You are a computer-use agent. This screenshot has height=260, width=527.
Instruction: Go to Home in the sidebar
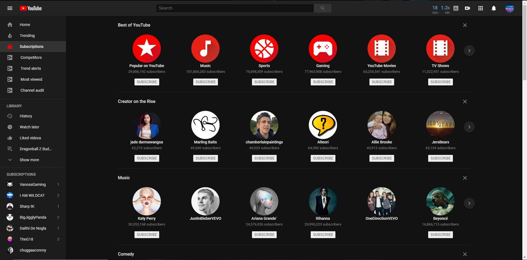33,25
